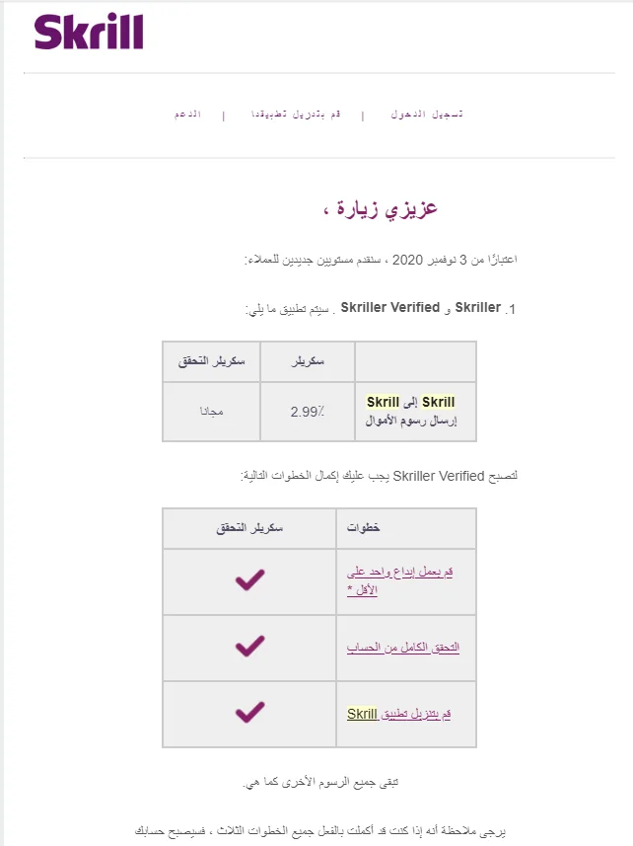Image resolution: width=633 pixels, height=846 pixels.
Task: Click the 'عزيزي زيارة' greeting heading
Action: coord(380,209)
